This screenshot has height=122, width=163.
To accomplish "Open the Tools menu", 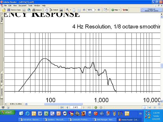I will point(30,6).
